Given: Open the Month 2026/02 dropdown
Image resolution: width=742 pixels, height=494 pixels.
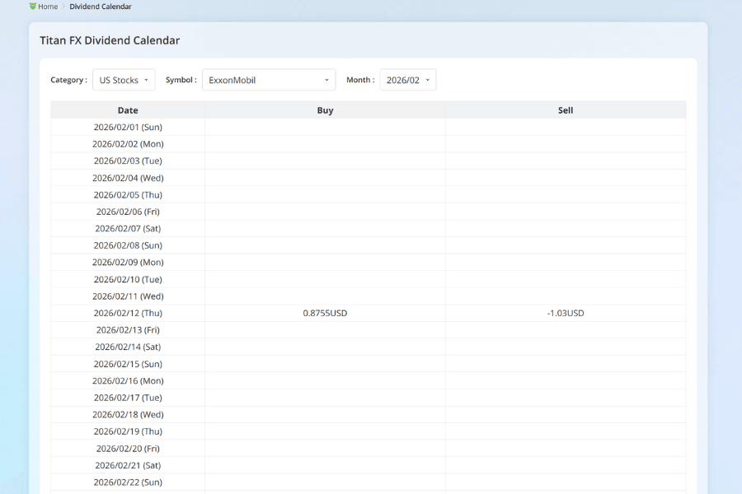Looking at the screenshot, I should tap(408, 80).
